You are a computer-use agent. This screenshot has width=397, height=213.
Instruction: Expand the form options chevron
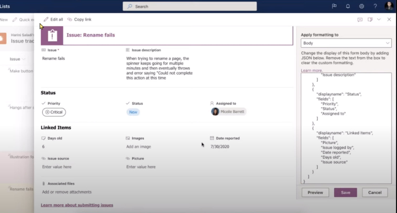(x=379, y=19)
